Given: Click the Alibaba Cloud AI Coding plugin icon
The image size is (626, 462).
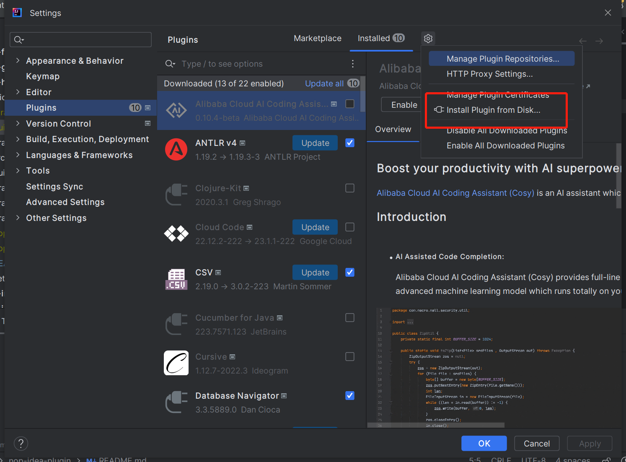Looking at the screenshot, I should click(x=176, y=111).
